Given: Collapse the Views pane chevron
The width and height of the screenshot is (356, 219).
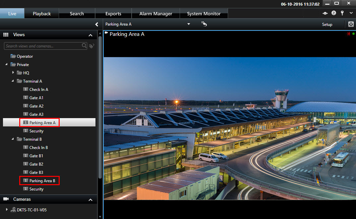Looking at the screenshot, I should coord(90,35).
